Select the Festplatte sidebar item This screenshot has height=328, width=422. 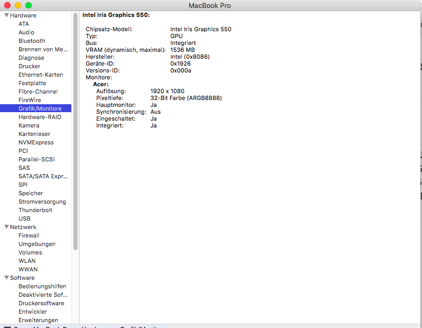pos(32,83)
